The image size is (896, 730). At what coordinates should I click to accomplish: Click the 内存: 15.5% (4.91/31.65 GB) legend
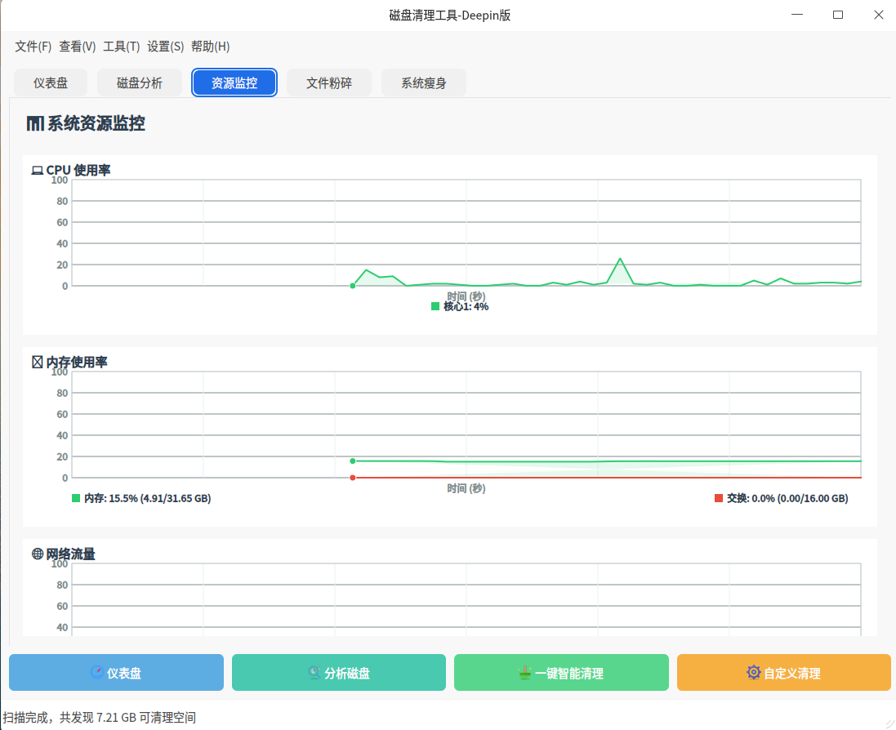coord(148,498)
